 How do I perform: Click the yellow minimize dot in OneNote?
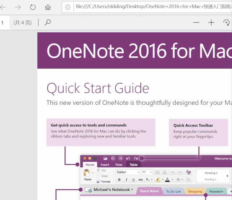90,158
